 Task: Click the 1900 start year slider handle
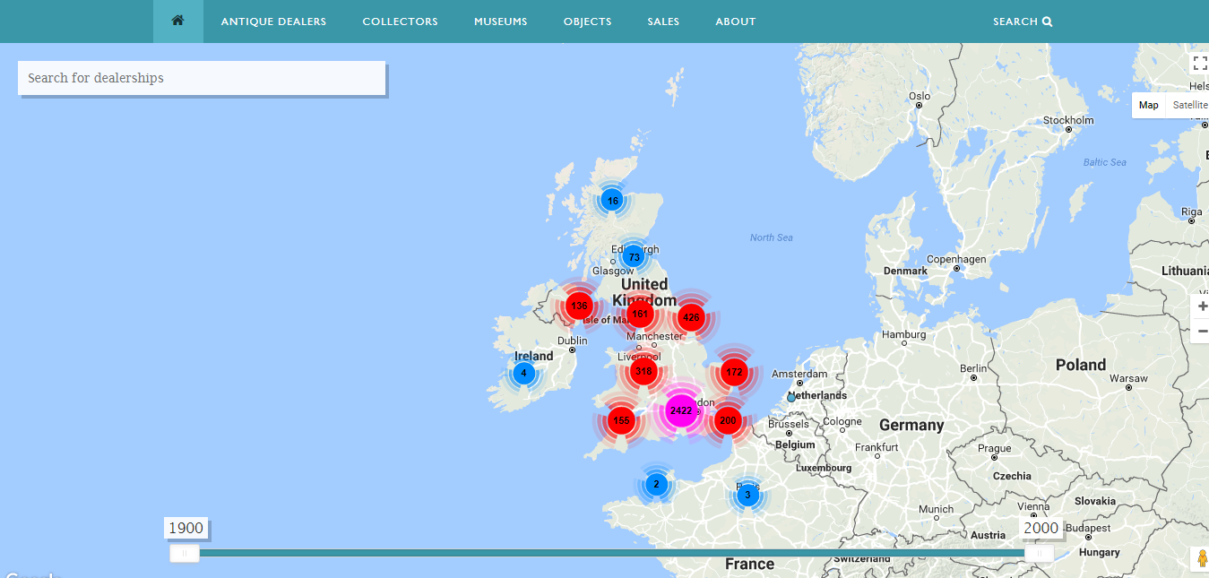(x=185, y=554)
